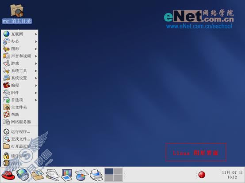Screen dimensions: 245x183
Task: Open 查找文件... from the menu
Action: (x=20, y=139)
